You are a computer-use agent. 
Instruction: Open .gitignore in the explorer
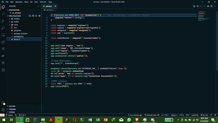pyautogui.click(x=17, y=31)
